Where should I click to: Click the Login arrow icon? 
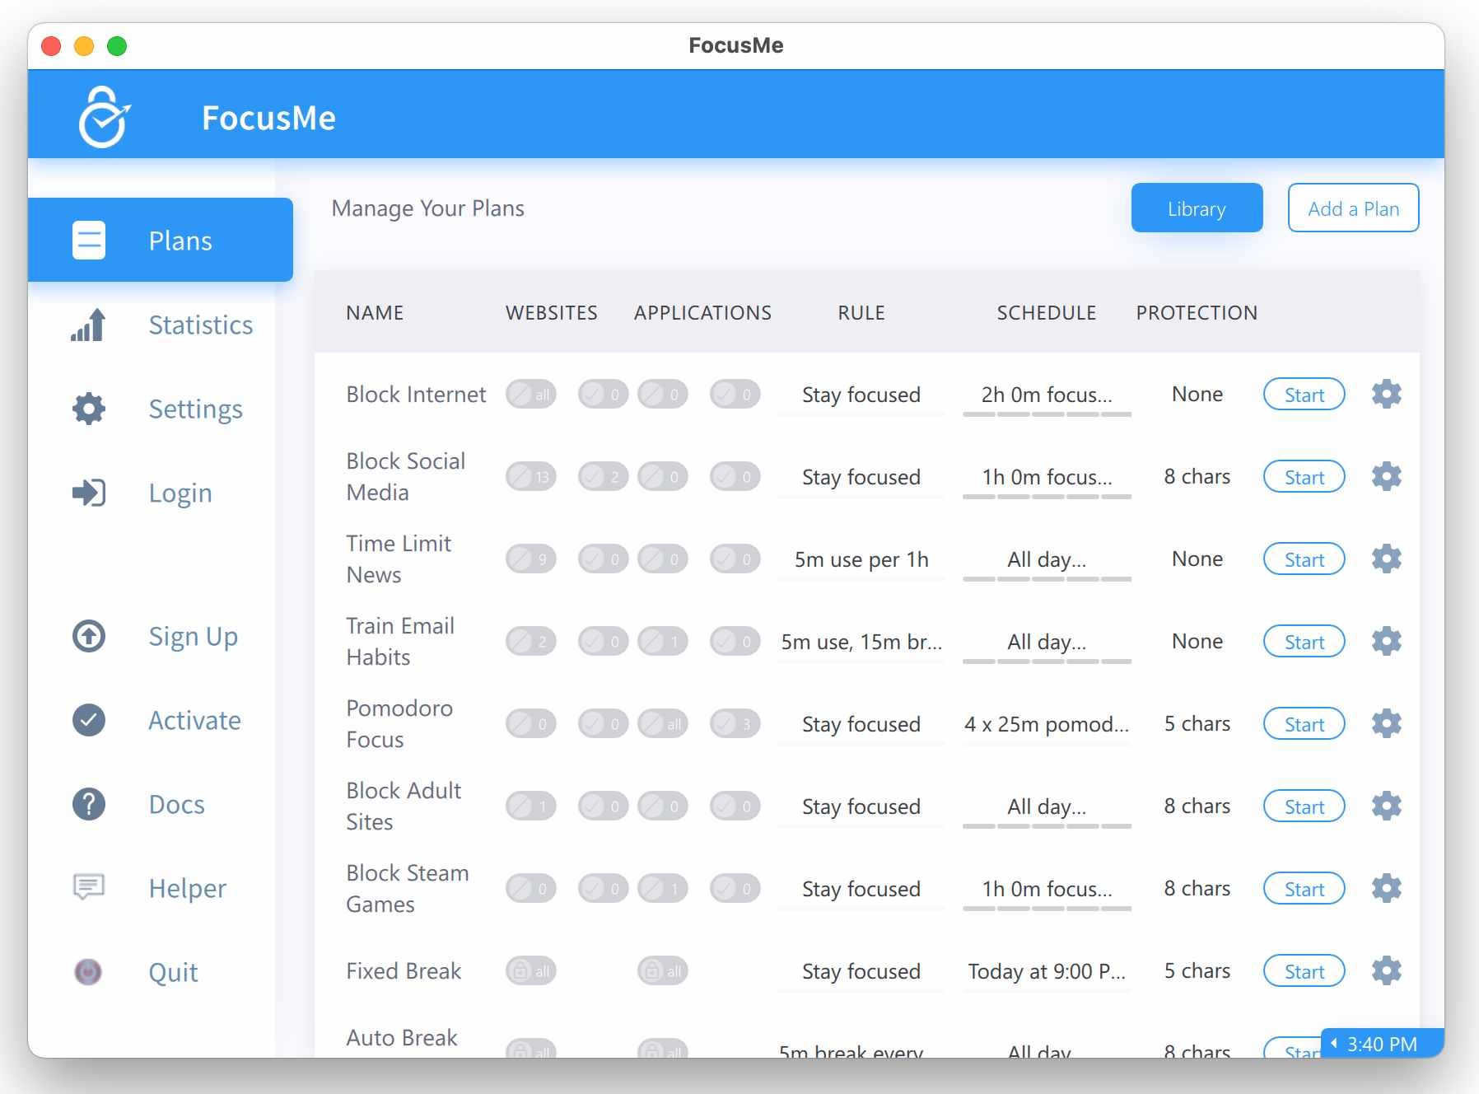[x=89, y=493]
